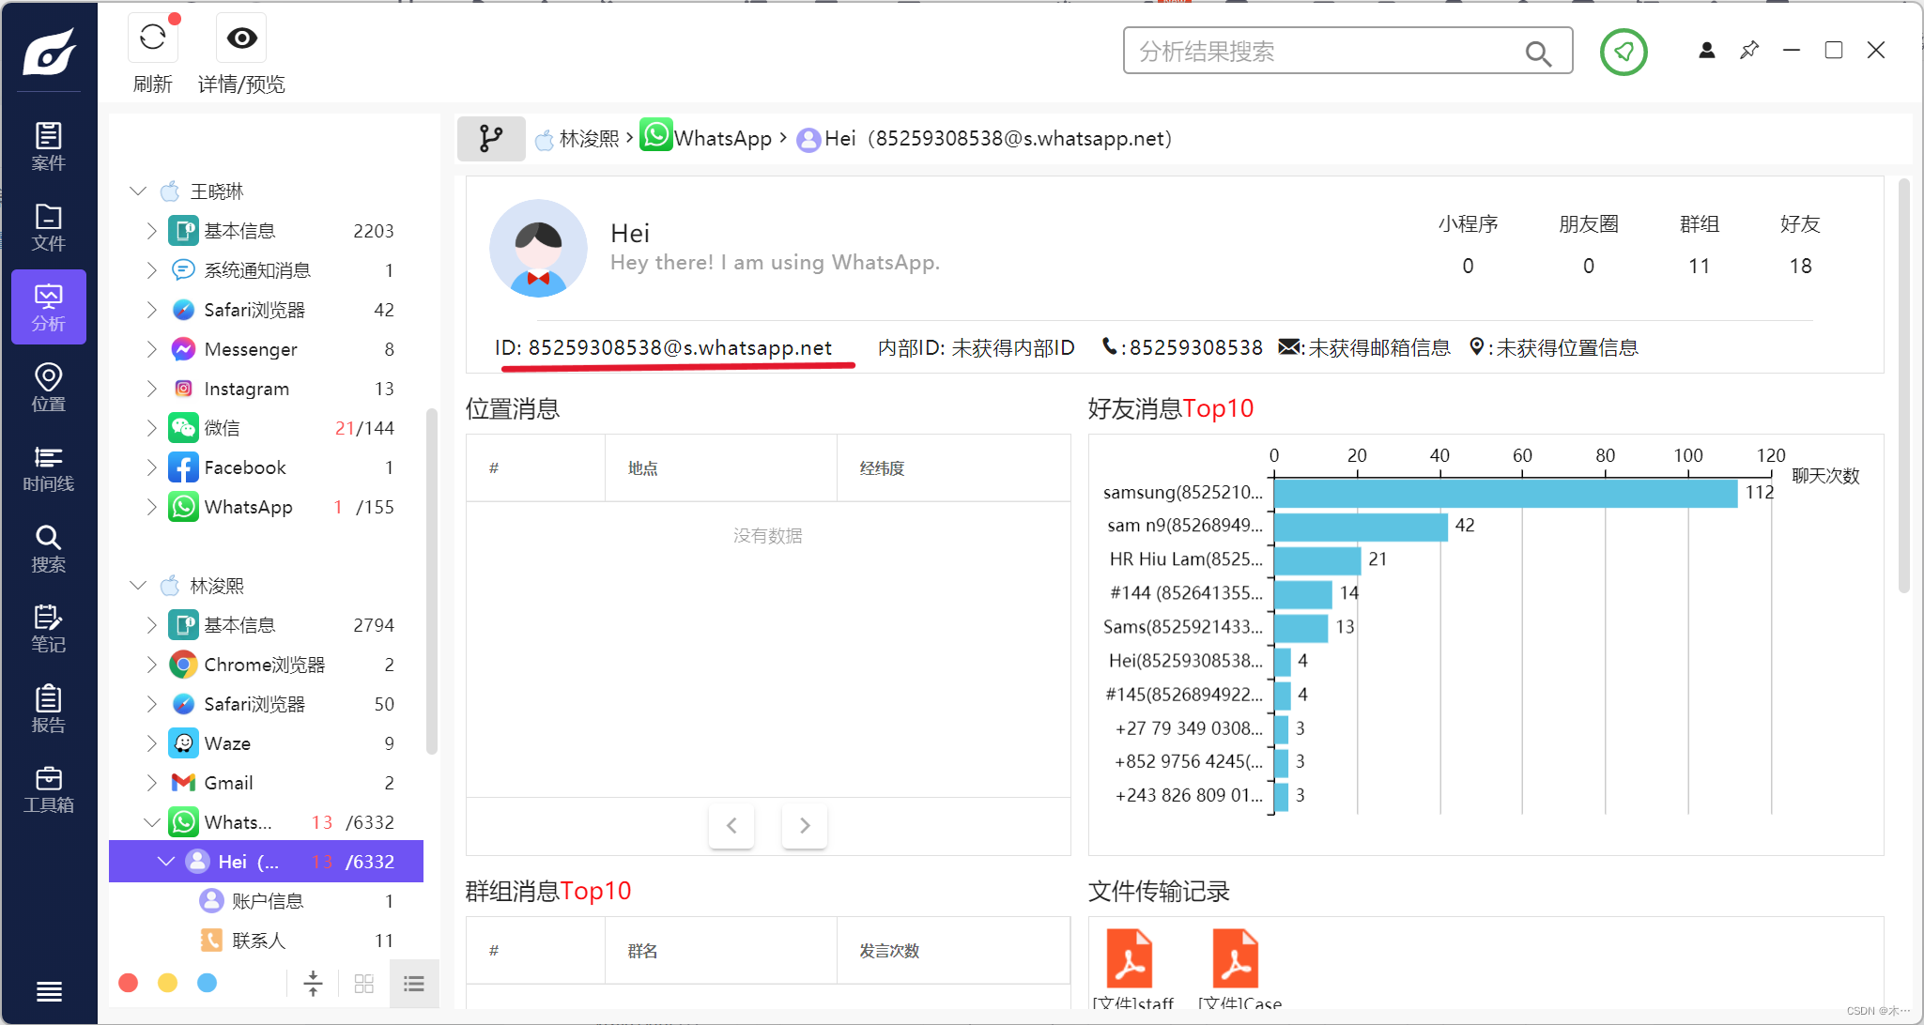
Task: Expand the Facebook tree node
Action: 151,467
